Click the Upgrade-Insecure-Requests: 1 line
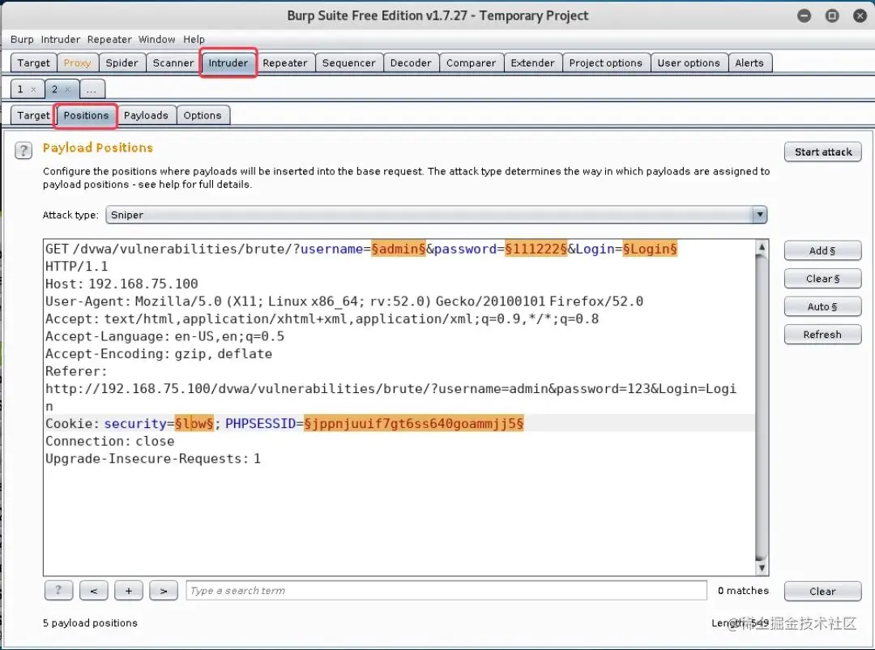Image resolution: width=875 pixels, height=650 pixels. pyautogui.click(x=153, y=459)
